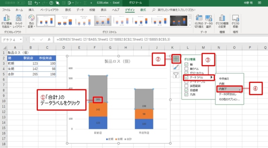Expand the データラベル submenu arrow

point(211,77)
